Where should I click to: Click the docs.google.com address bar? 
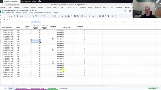coord(13,5)
